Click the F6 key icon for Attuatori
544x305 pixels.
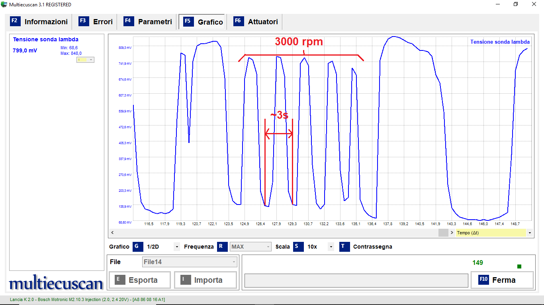[x=239, y=21]
